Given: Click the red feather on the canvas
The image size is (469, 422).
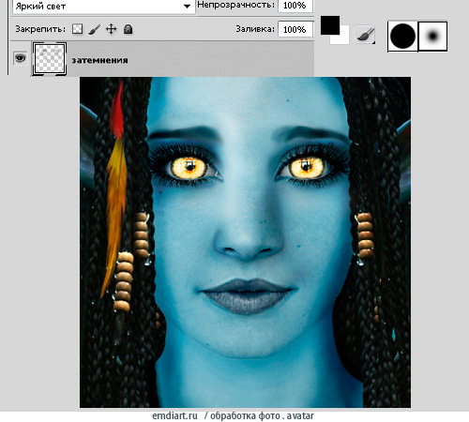Looking at the screenshot, I should 117,110.
